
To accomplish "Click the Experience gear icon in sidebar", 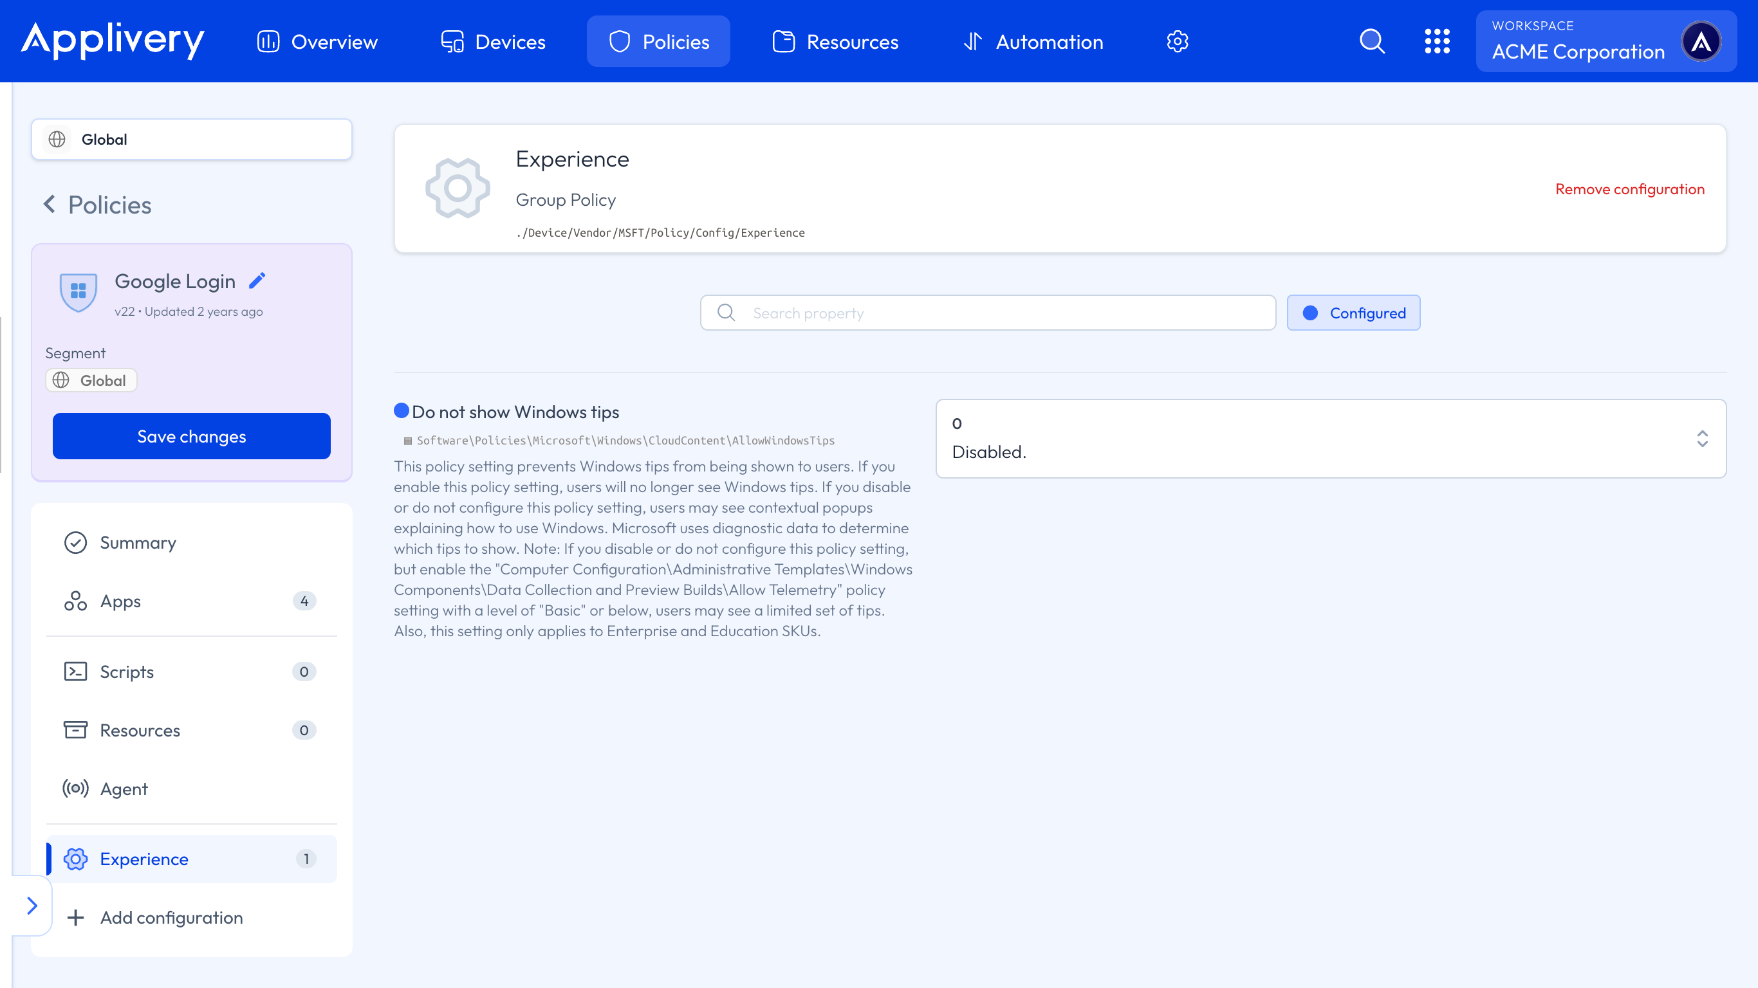I will (x=76, y=859).
